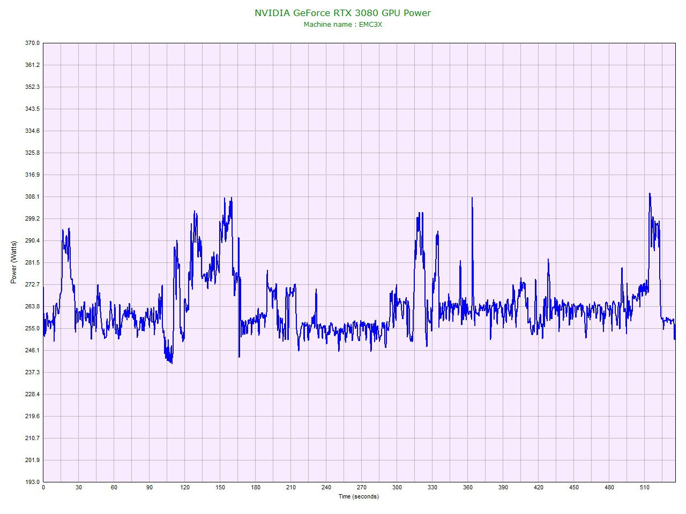The image size is (686, 514).
Task: Click the 308.1 tick label on the Y axis
Action: click(33, 196)
